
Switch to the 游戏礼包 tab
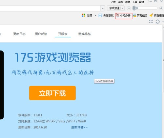(84, 34)
